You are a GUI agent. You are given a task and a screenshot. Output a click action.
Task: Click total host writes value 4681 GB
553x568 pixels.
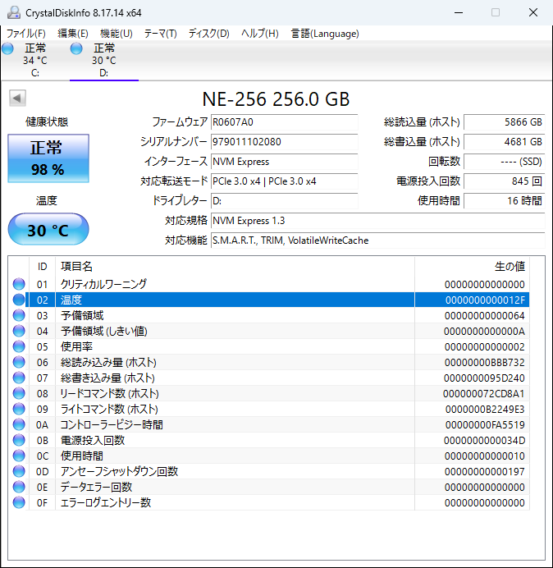[504, 142]
